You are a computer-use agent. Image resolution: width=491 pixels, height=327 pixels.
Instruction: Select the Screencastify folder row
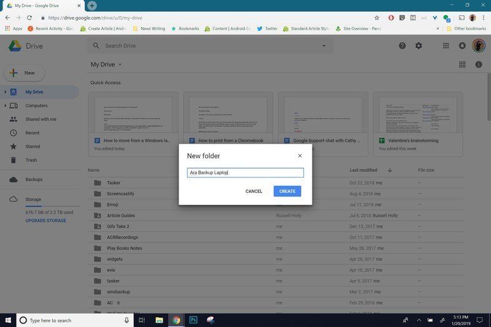click(x=276, y=194)
